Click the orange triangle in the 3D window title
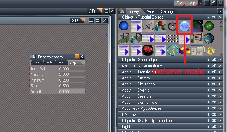Viewport: 227px width, 132px height. (x=100, y=11)
